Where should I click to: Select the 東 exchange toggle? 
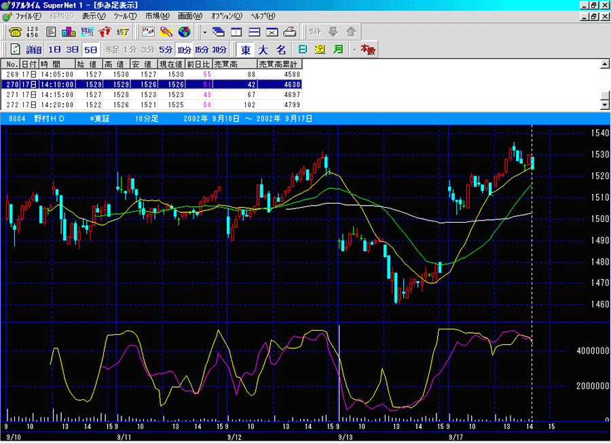pos(246,50)
